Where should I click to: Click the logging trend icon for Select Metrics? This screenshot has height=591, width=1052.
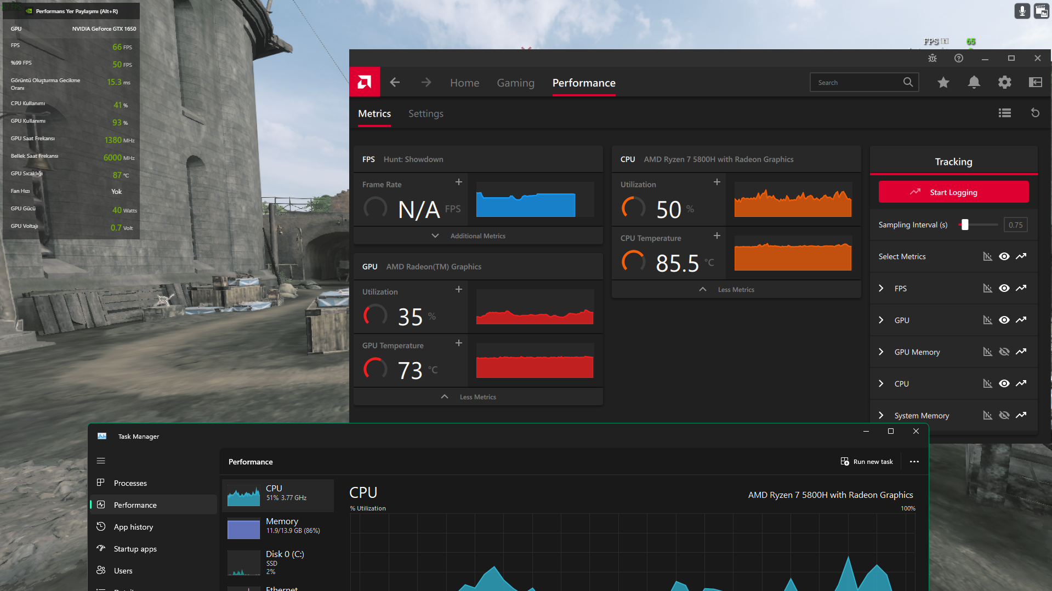(x=1021, y=256)
